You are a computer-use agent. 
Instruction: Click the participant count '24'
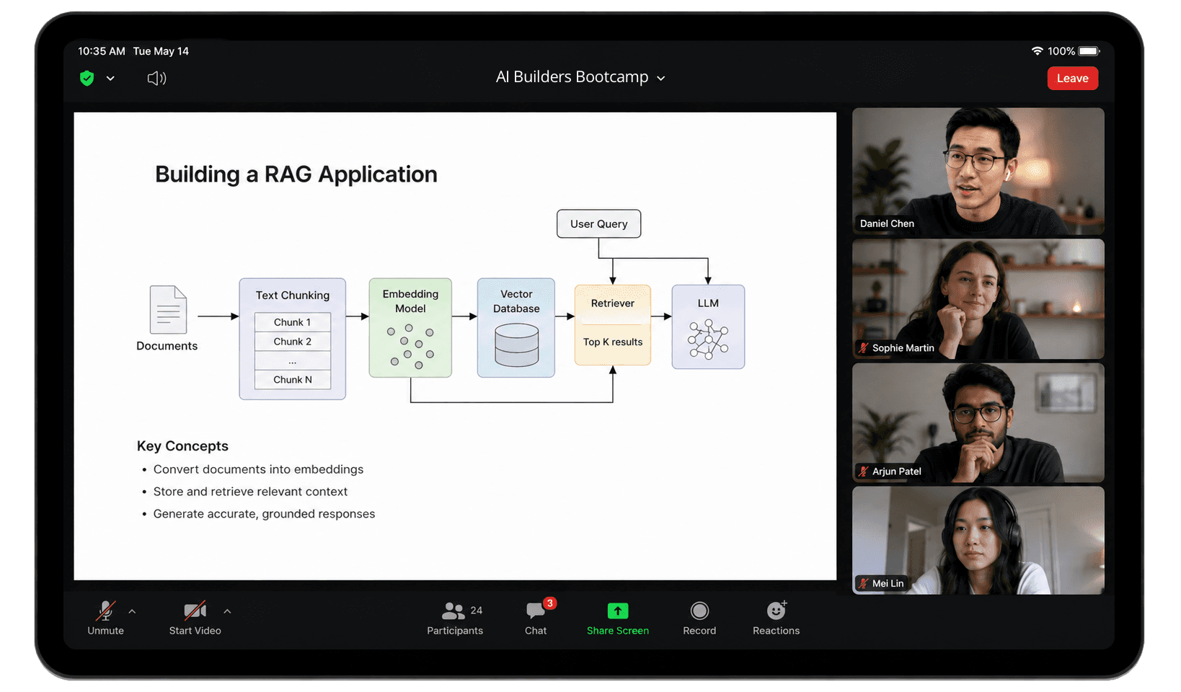(x=477, y=611)
